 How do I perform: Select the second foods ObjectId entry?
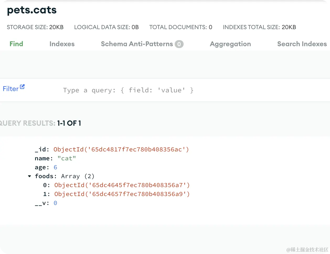122,194
